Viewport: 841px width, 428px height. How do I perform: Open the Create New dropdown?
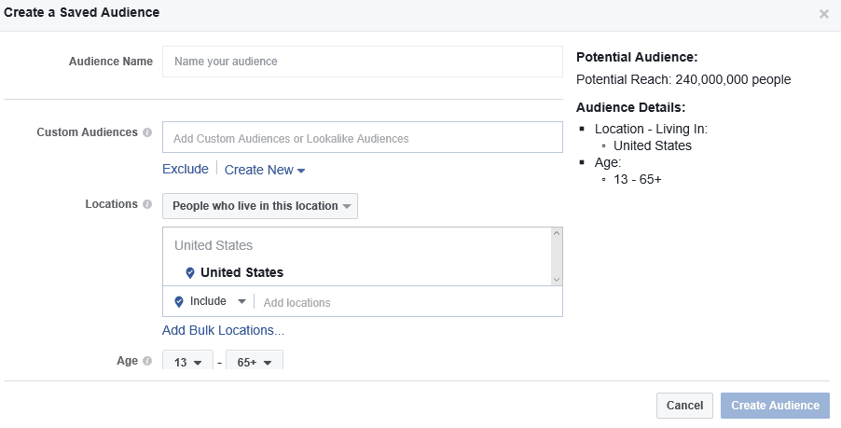[x=265, y=170]
